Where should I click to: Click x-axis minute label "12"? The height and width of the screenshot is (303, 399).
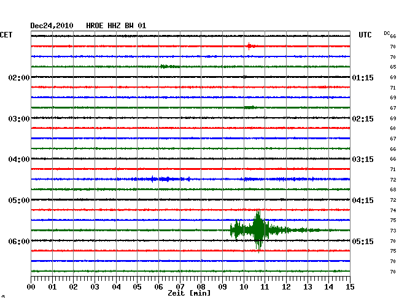pyautogui.click(x=286, y=287)
